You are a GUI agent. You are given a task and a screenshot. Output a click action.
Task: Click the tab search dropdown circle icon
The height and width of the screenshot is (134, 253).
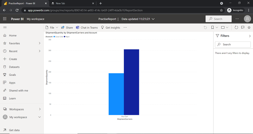click(x=222, y=3)
